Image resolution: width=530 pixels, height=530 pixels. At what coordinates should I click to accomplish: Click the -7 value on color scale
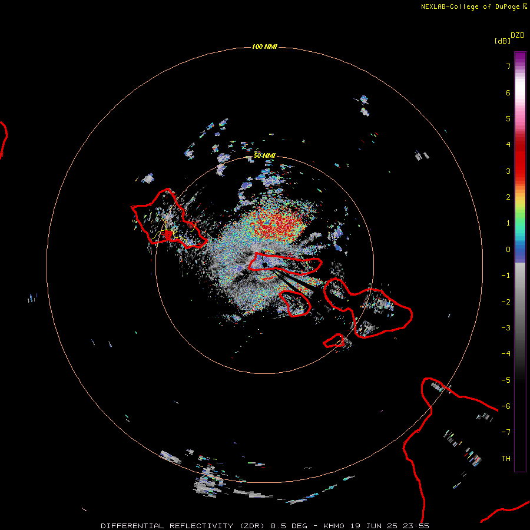click(x=506, y=432)
